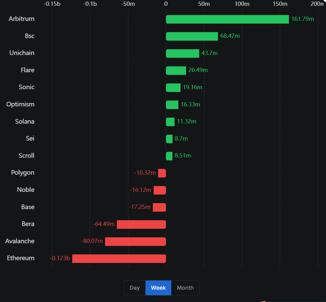Click the Flare chain label
The width and height of the screenshot is (326, 302).
[x=28, y=70]
